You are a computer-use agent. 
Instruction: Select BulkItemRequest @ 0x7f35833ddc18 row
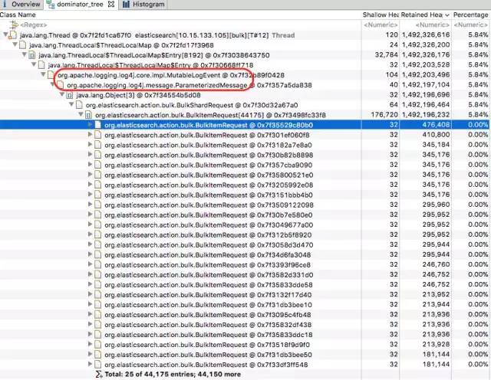pos(245,335)
